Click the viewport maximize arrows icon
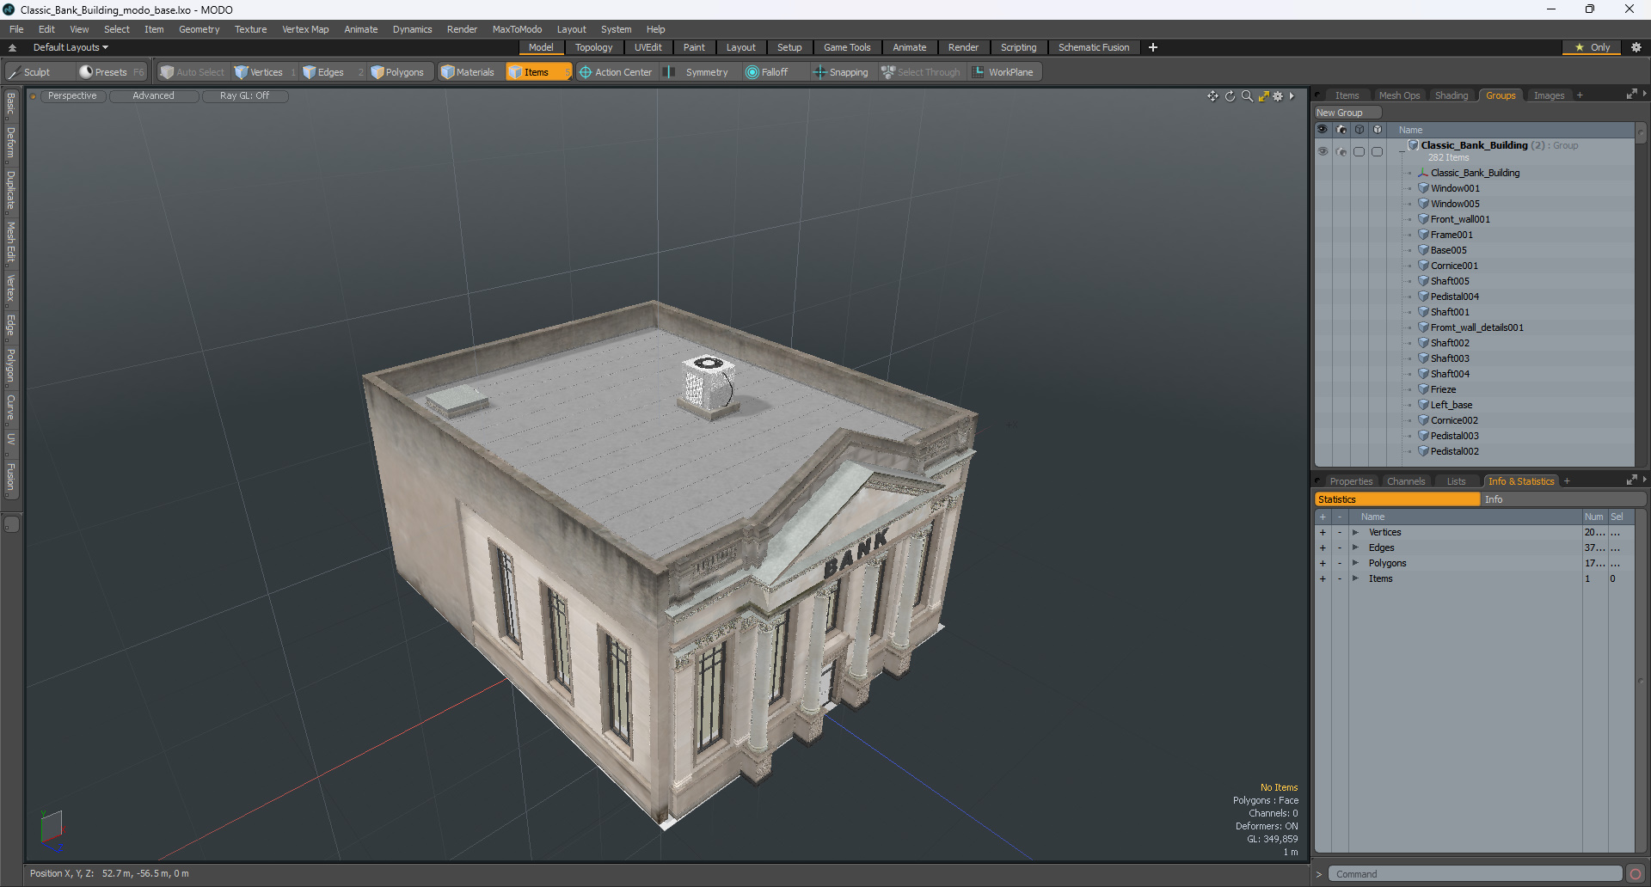 [1263, 96]
